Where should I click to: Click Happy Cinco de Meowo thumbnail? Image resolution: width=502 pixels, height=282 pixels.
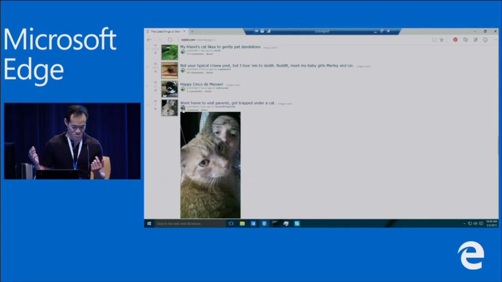pos(169,89)
